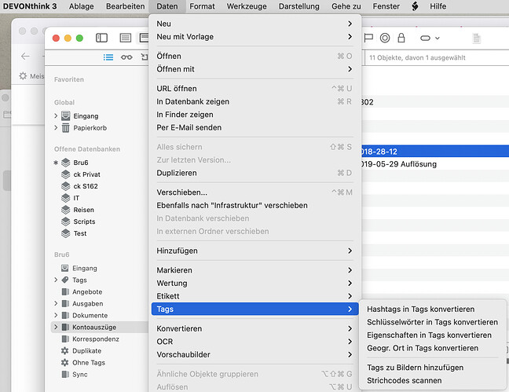Expand the Ausgaben folder
509x392 pixels.
click(56, 304)
